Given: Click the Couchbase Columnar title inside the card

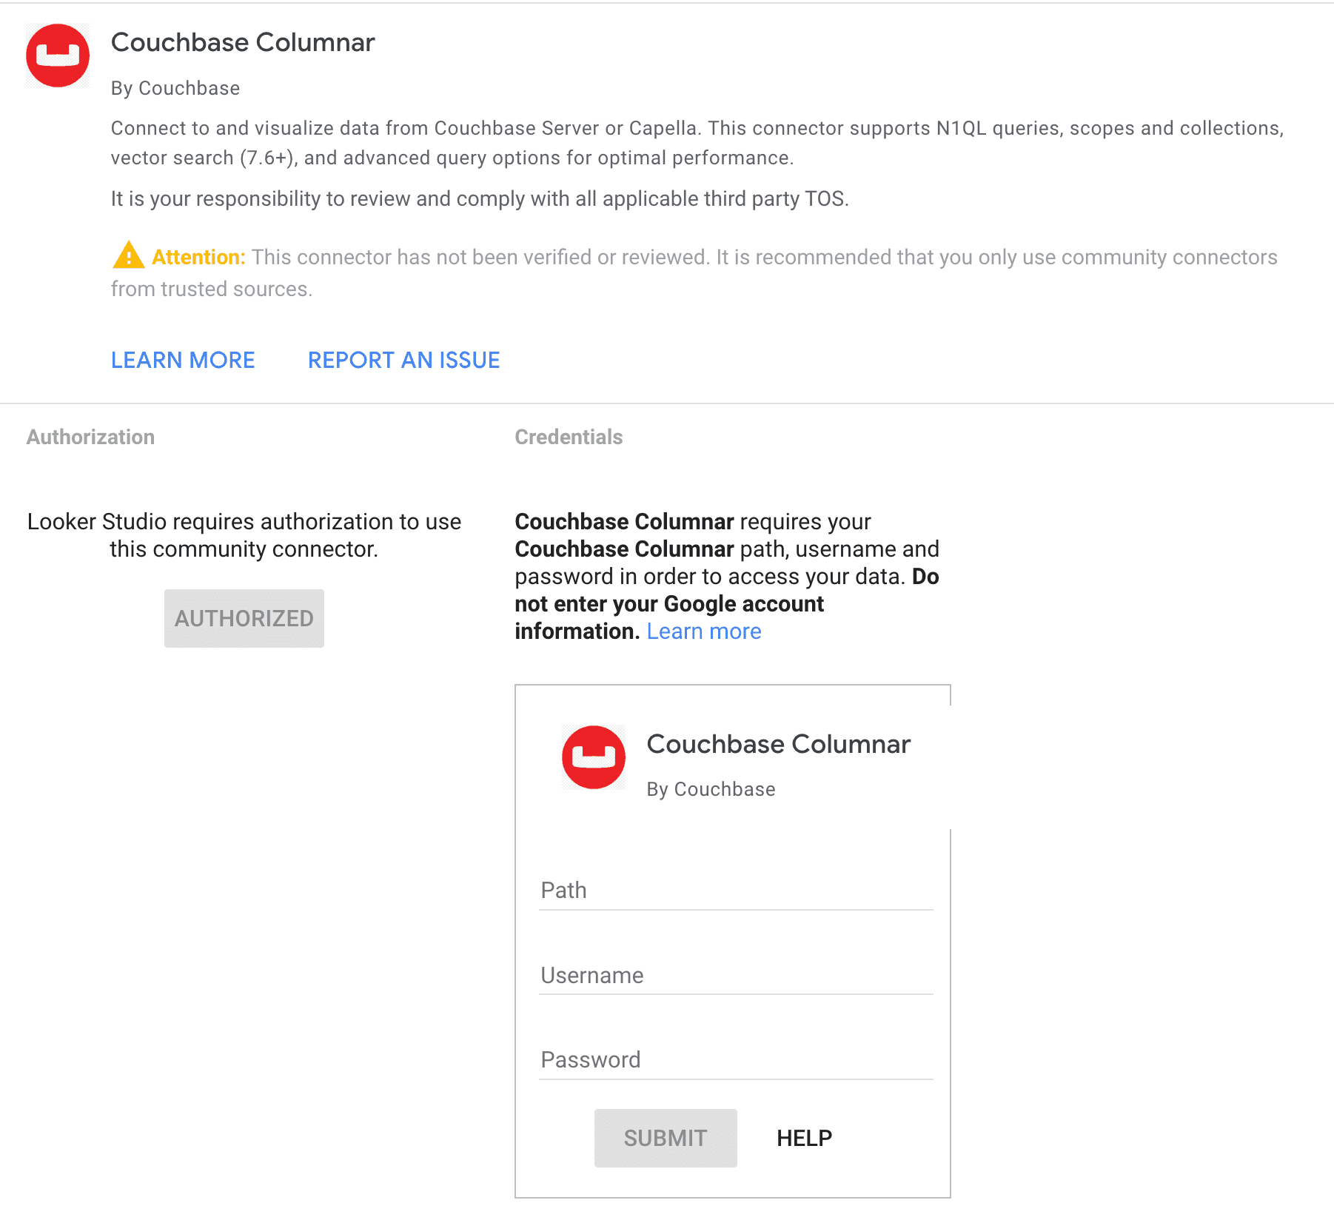Looking at the screenshot, I should [x=778, y=744].
